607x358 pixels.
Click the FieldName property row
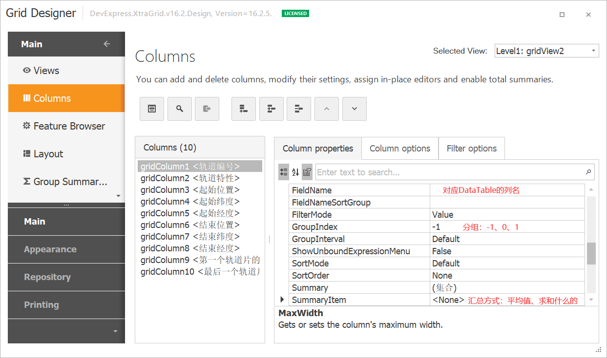pyautogui.click(x=437, y=190)
